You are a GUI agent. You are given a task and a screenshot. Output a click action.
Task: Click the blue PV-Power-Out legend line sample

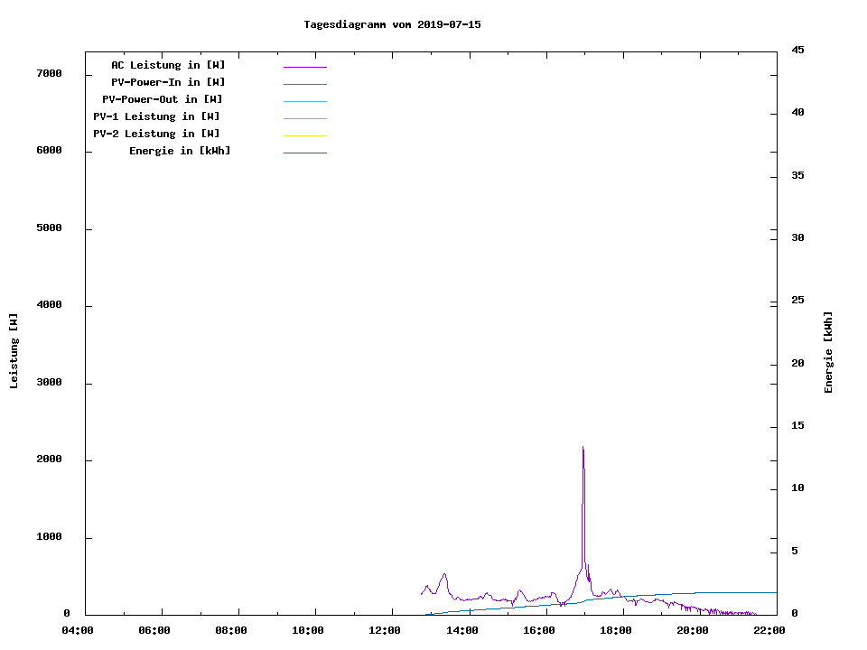[304, 101]
